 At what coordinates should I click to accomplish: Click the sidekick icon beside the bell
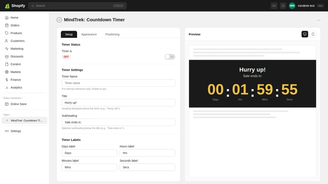tap(274, 6)
